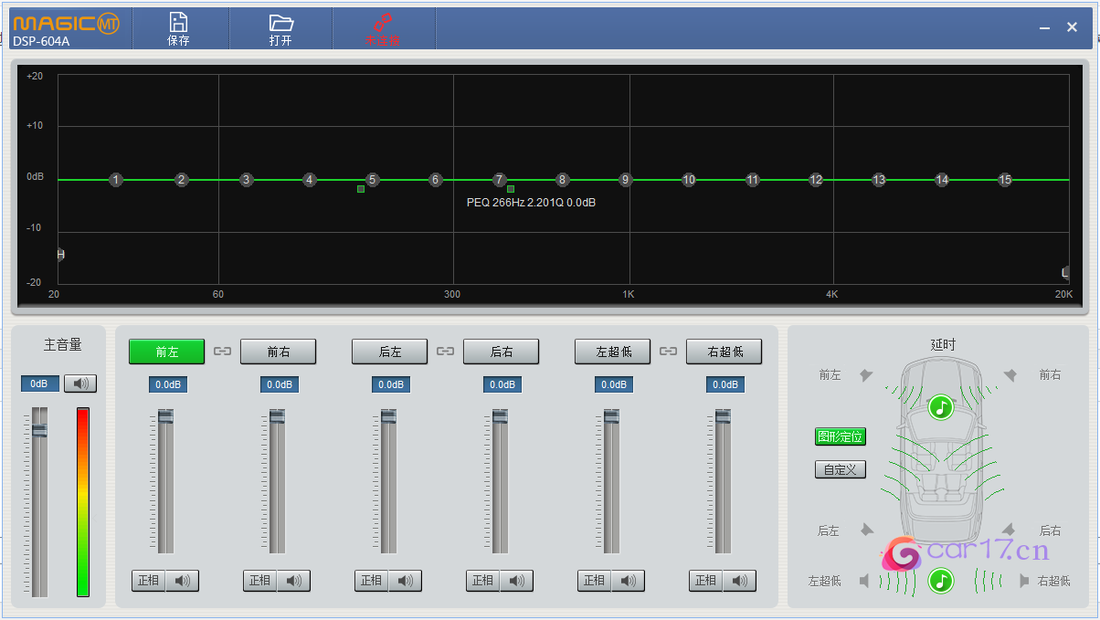
Task: Click the master volume 0dB value field
Action: [x=40, y=384]
